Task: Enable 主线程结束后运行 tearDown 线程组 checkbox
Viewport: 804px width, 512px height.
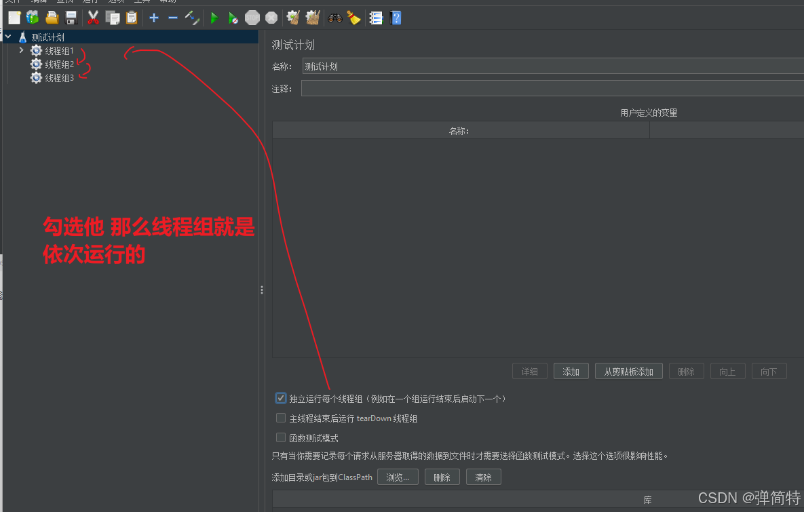Action: coord(280,418)
